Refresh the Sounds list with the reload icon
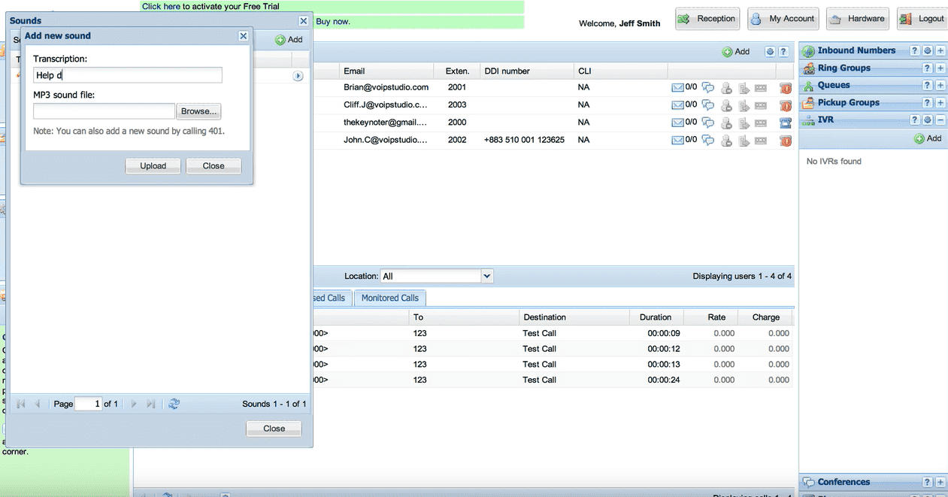948x497 pixels. click(174, 404)
